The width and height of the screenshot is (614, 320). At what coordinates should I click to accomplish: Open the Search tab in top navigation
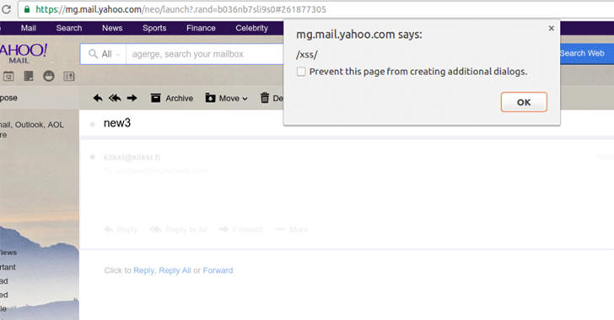[x=69, y=28]
